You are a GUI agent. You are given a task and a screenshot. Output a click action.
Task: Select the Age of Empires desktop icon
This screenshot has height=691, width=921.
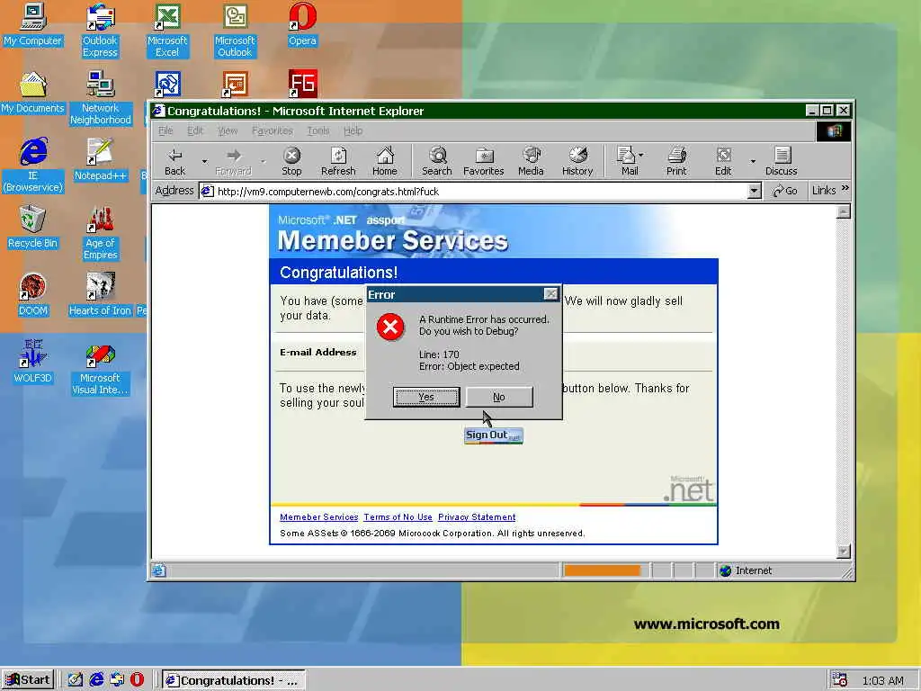[101, 233]
